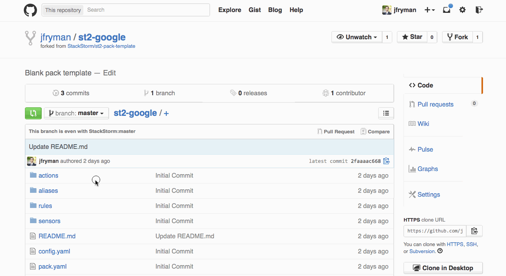Open Explore in the top navigation
This screenshot has width=506, height=276.
coord(230,10)
